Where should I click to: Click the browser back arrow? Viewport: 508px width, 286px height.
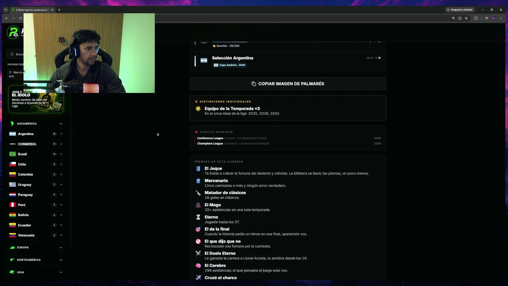(x=6, y=18)
